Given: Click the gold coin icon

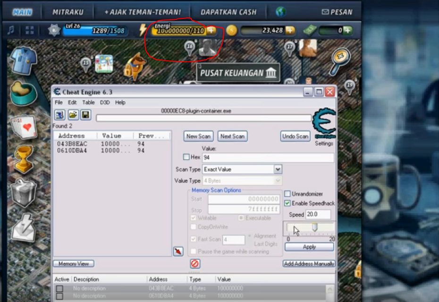Looking at the screenshot, I should (x=232, y=30).
